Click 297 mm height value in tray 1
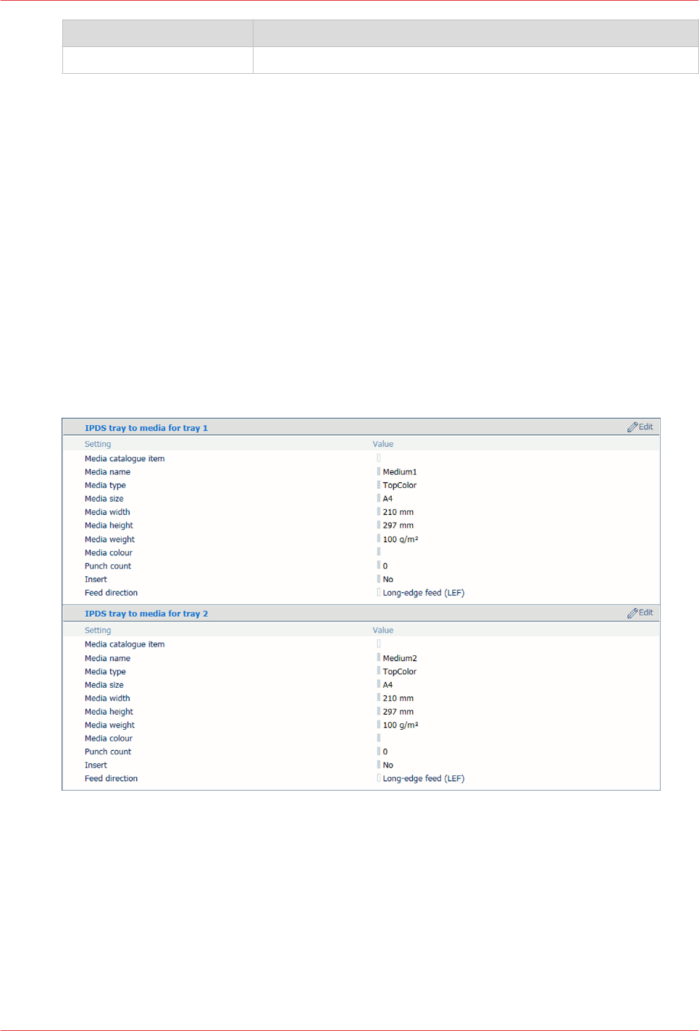 tap(398, 526)
